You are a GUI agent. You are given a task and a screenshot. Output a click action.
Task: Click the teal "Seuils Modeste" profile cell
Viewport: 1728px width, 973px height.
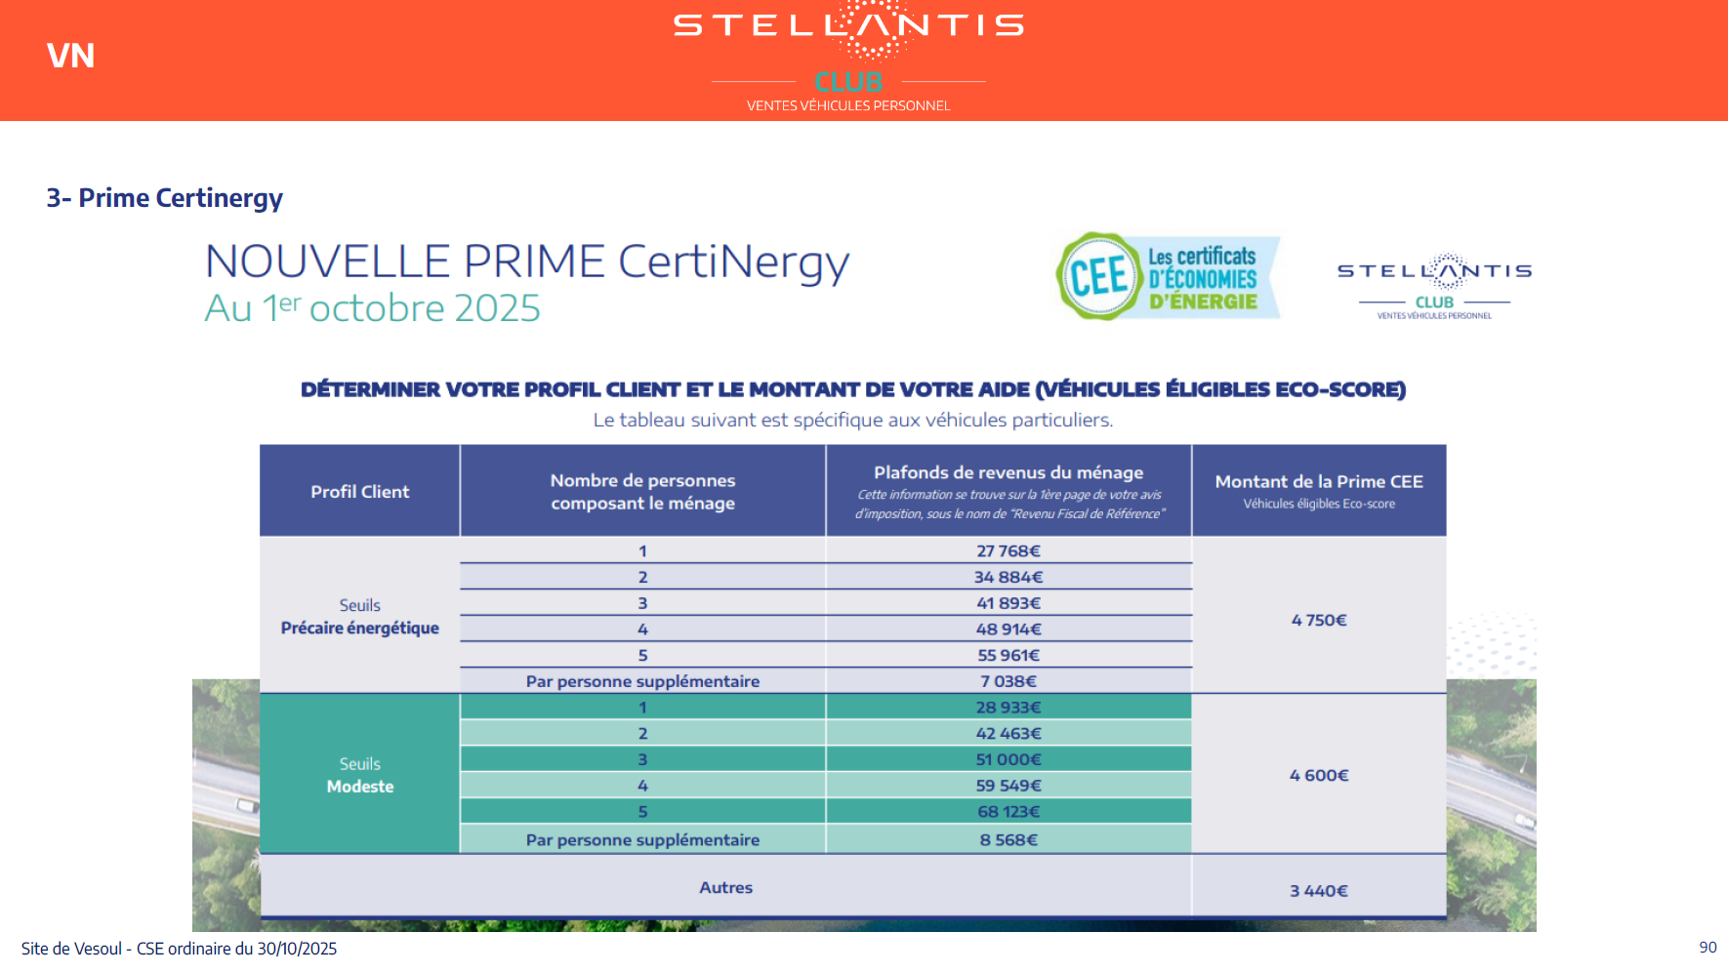pos(359,775)
